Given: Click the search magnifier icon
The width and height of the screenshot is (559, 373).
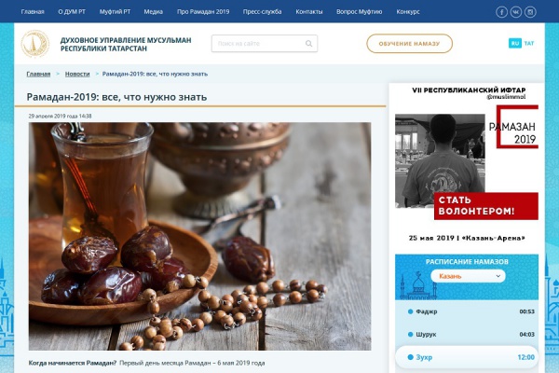Looking at the screenshot, I should tap(308, 44).
